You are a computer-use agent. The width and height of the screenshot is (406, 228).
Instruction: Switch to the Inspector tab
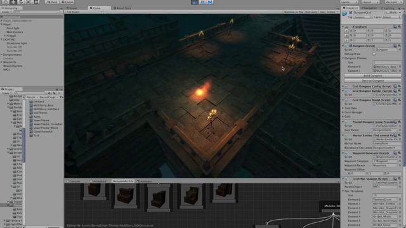click(351, 8)
